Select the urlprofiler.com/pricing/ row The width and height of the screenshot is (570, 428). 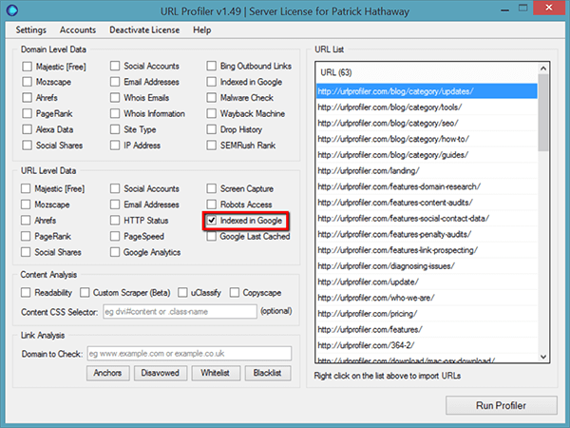[x=427, y=314]
